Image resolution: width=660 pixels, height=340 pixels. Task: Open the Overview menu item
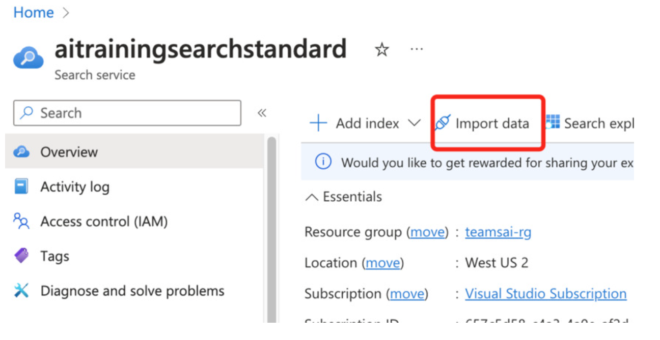click(x=69, y=152)
